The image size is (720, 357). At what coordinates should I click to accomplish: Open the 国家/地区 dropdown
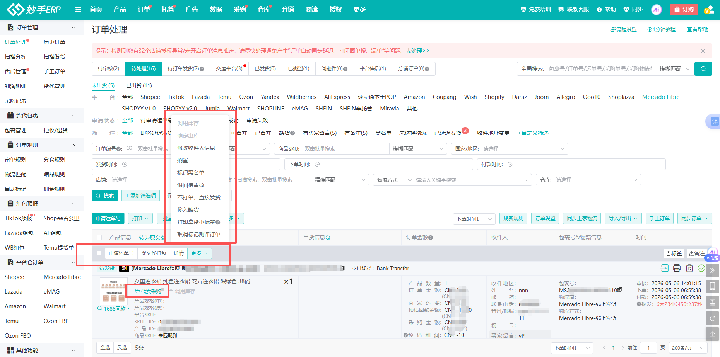(x=510, y=149)
